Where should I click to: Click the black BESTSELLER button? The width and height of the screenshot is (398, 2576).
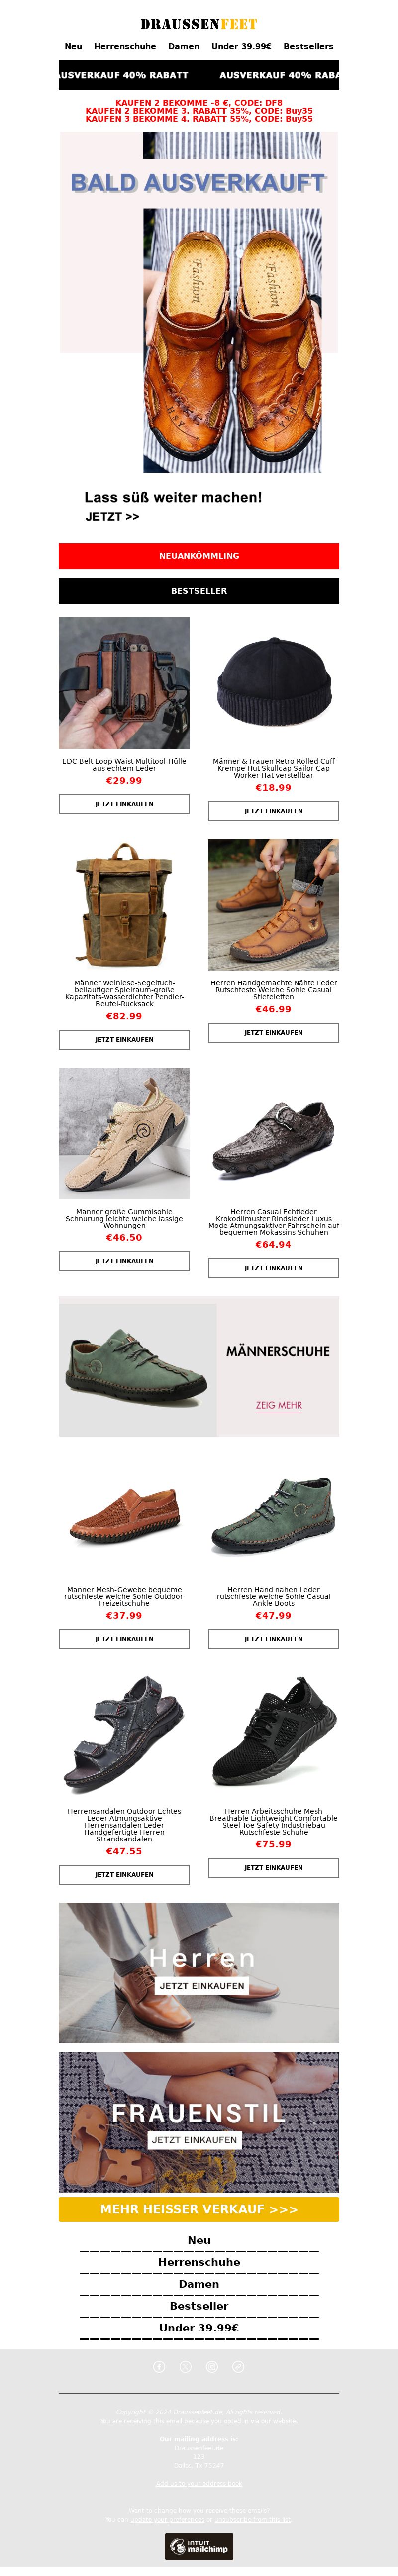point(199,590)
